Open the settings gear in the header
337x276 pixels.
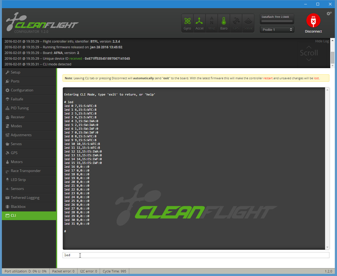coord(329,14)
